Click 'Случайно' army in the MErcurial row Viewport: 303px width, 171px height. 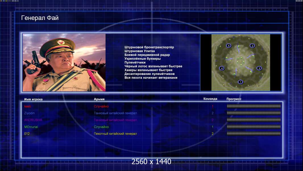click(101, 127)
